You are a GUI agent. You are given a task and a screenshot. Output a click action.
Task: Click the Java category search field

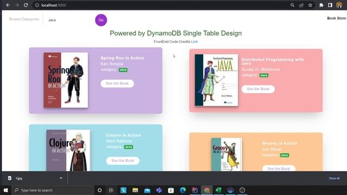click(69, 20)
